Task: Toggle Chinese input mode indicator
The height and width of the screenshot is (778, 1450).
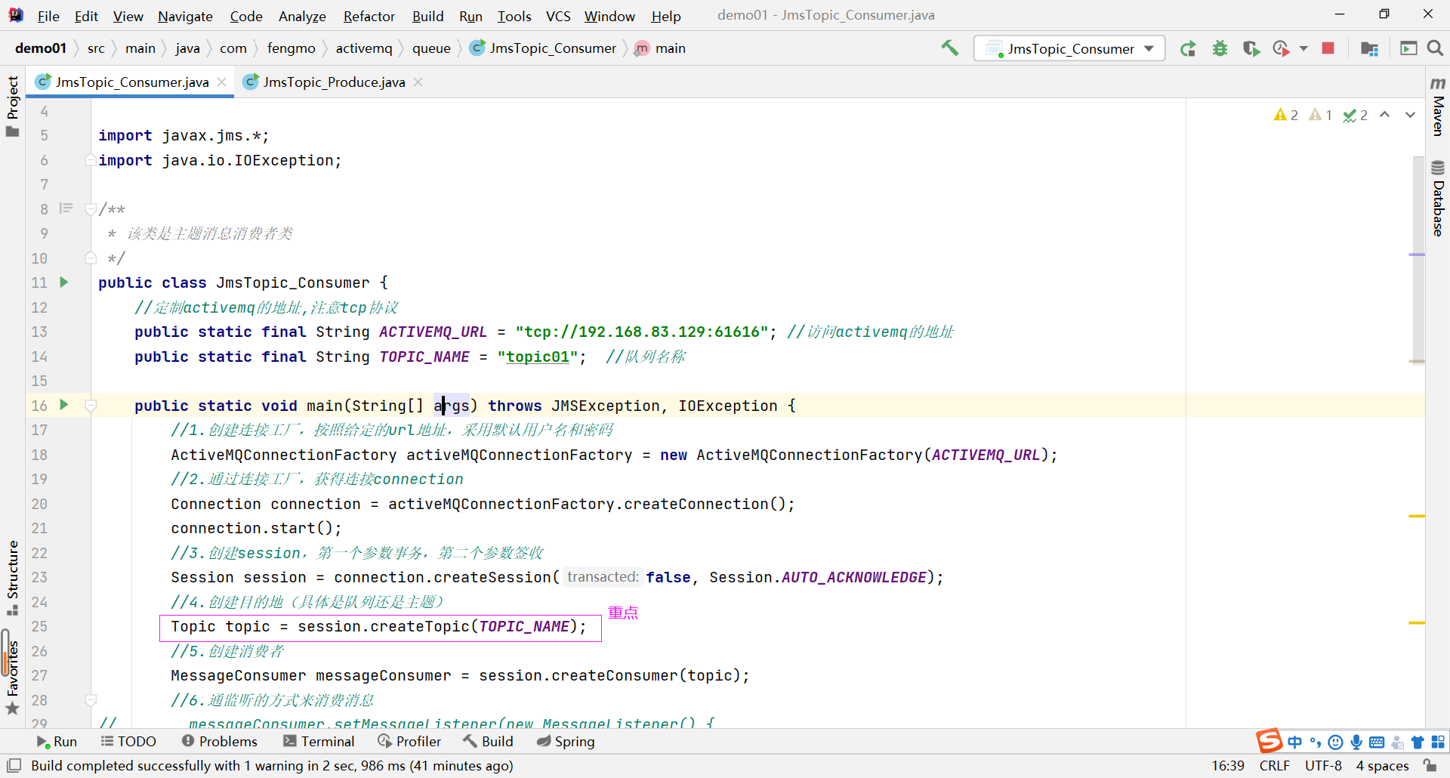Action: click(1295, 742)
